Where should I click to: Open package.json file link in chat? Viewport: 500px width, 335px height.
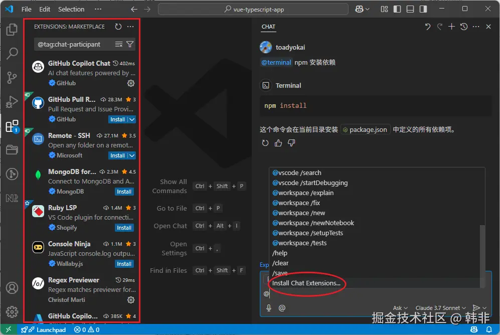click(365, 130)
